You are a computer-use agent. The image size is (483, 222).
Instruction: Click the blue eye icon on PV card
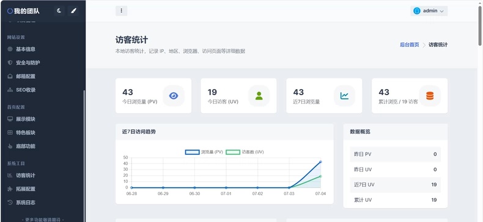pyautogui.click(x=174, y=96)
